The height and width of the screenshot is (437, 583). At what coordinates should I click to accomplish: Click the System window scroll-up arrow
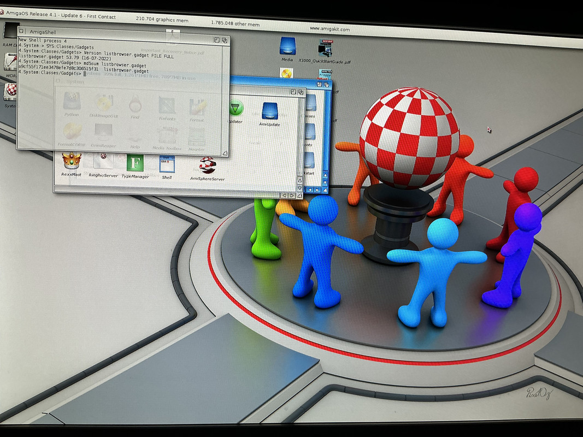[299, 181]
